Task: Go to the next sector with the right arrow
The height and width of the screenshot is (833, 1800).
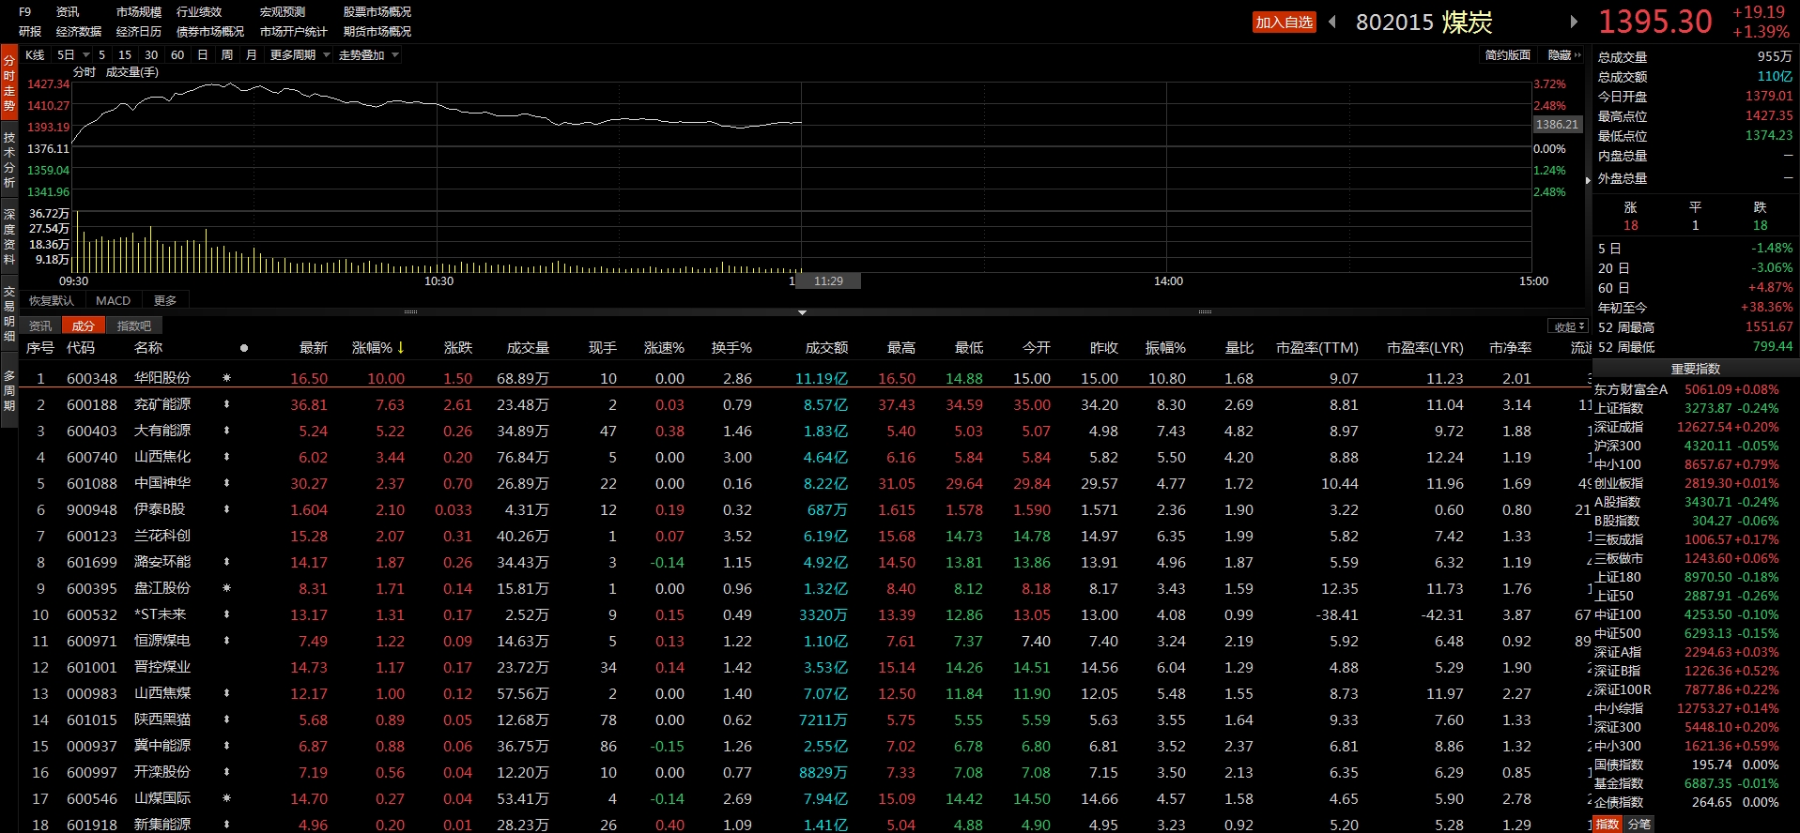Action: click(x=1574, y=22)
